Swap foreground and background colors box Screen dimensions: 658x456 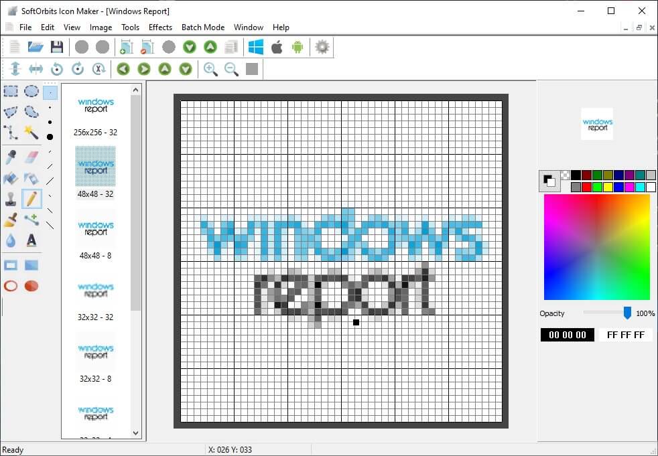coord(549,181)
